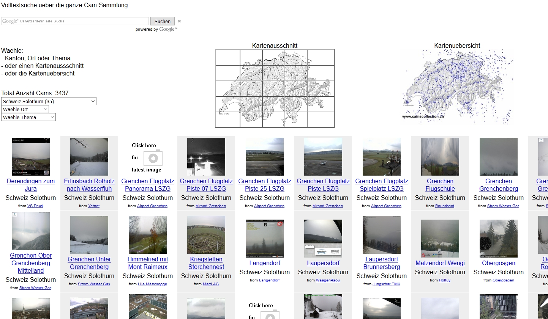Open the Laupersdorf title link

(323, 263)
